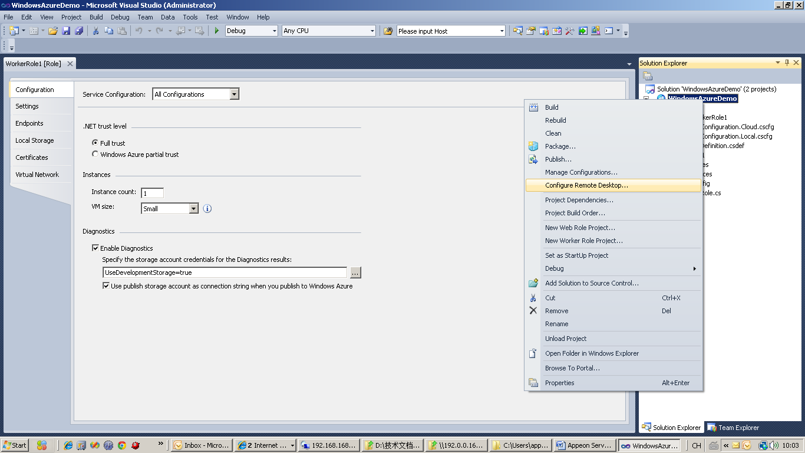Open the Please input Host dropdown

[x=502, y=31]
